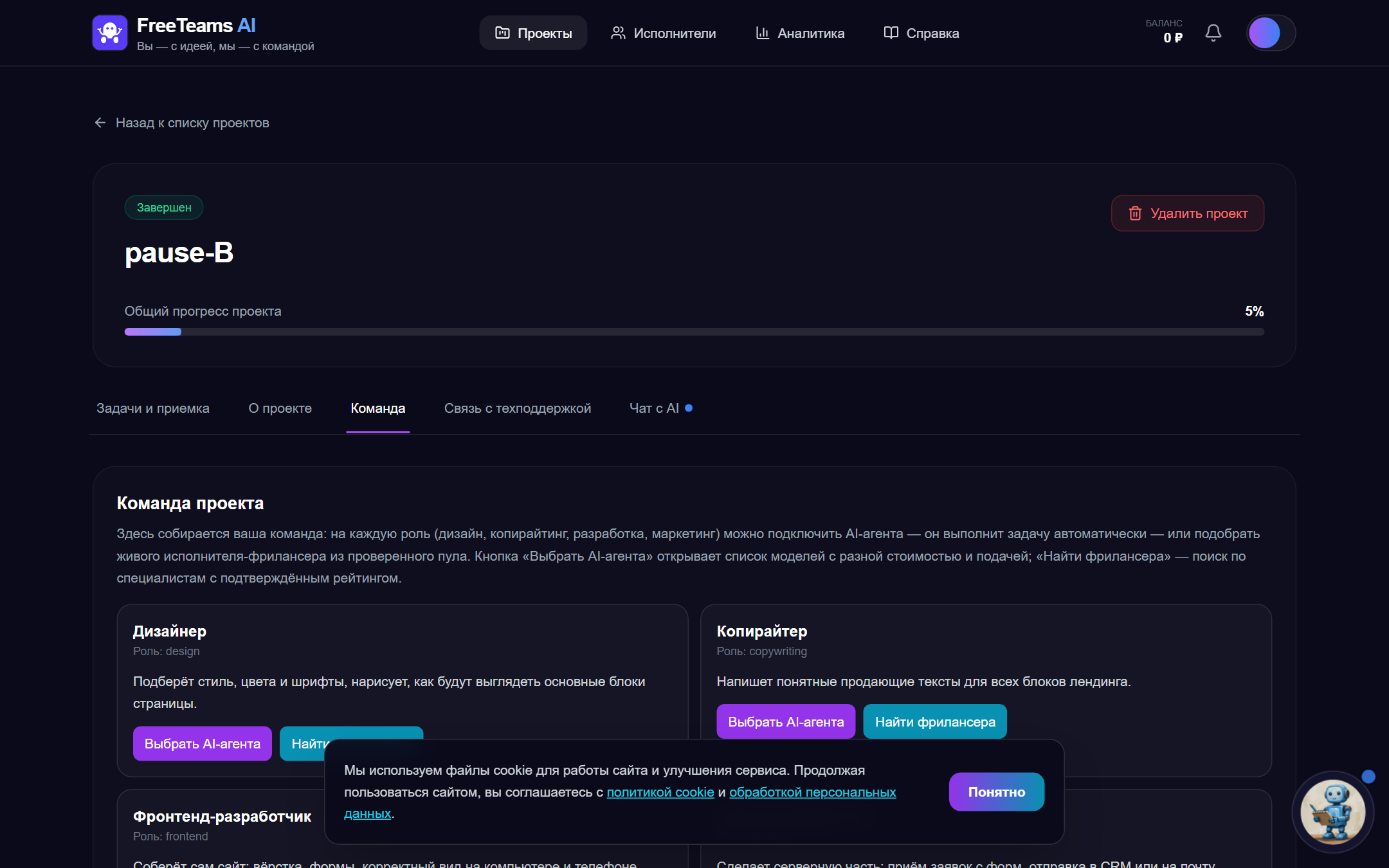1389x868 pixels.
Task: Click the Дизайнер role card title
Action: pos(170,631)
